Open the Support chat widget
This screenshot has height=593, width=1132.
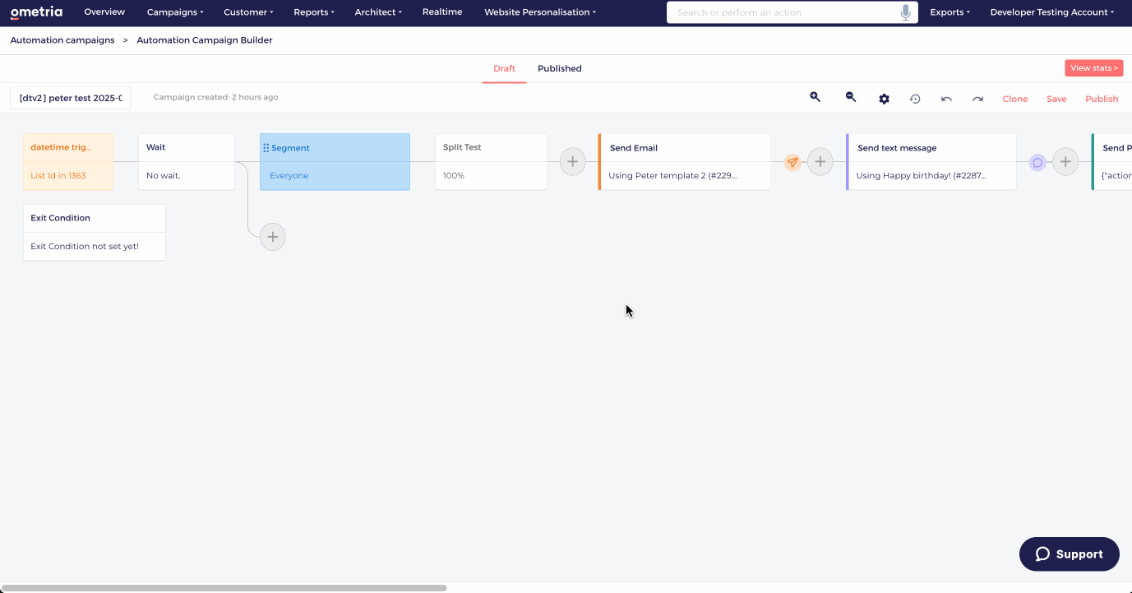click(x=1070, y=554)
